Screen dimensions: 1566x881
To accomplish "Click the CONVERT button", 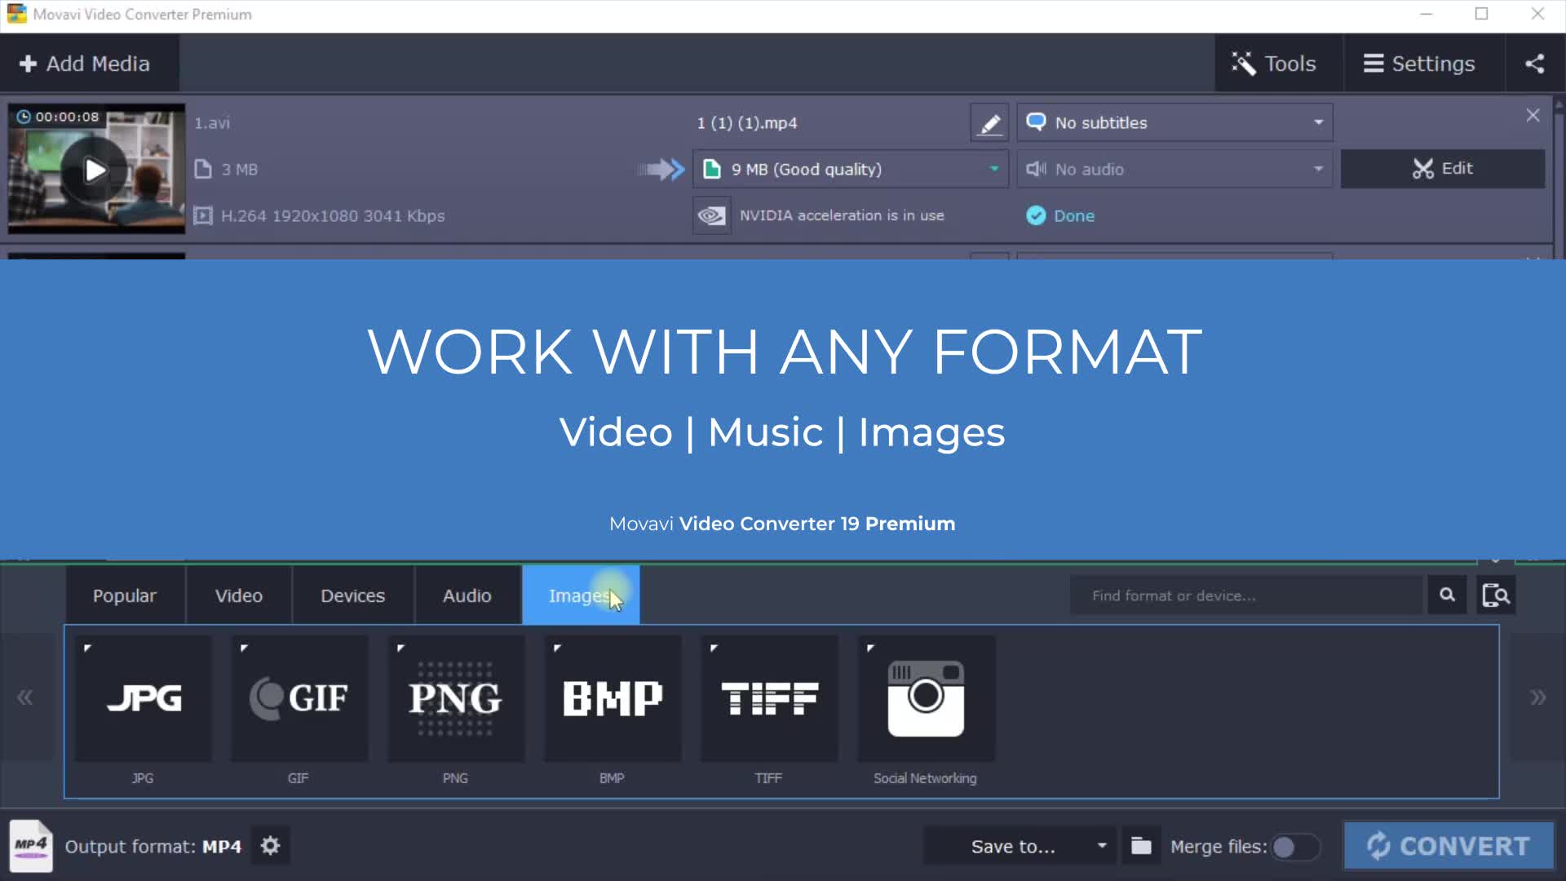I will [1449, 846].
